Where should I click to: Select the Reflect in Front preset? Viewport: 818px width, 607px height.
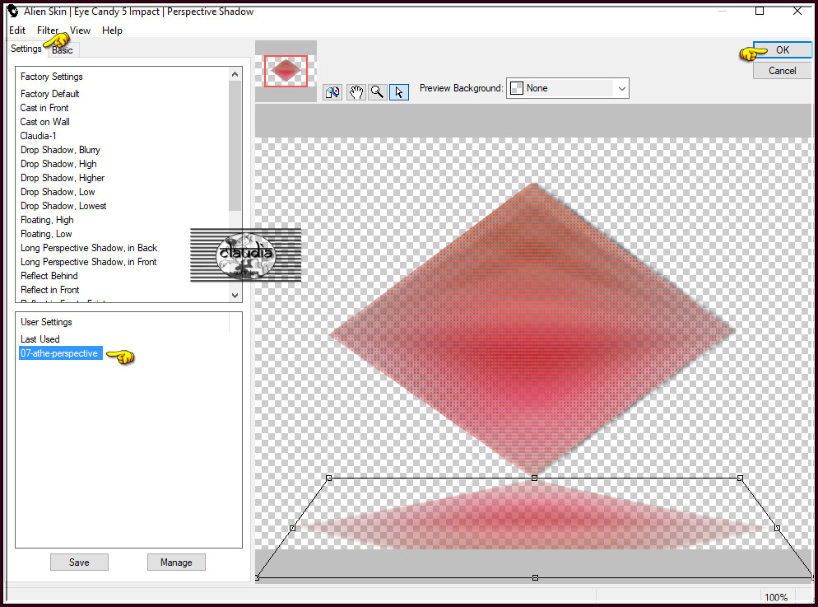[50, 290]
